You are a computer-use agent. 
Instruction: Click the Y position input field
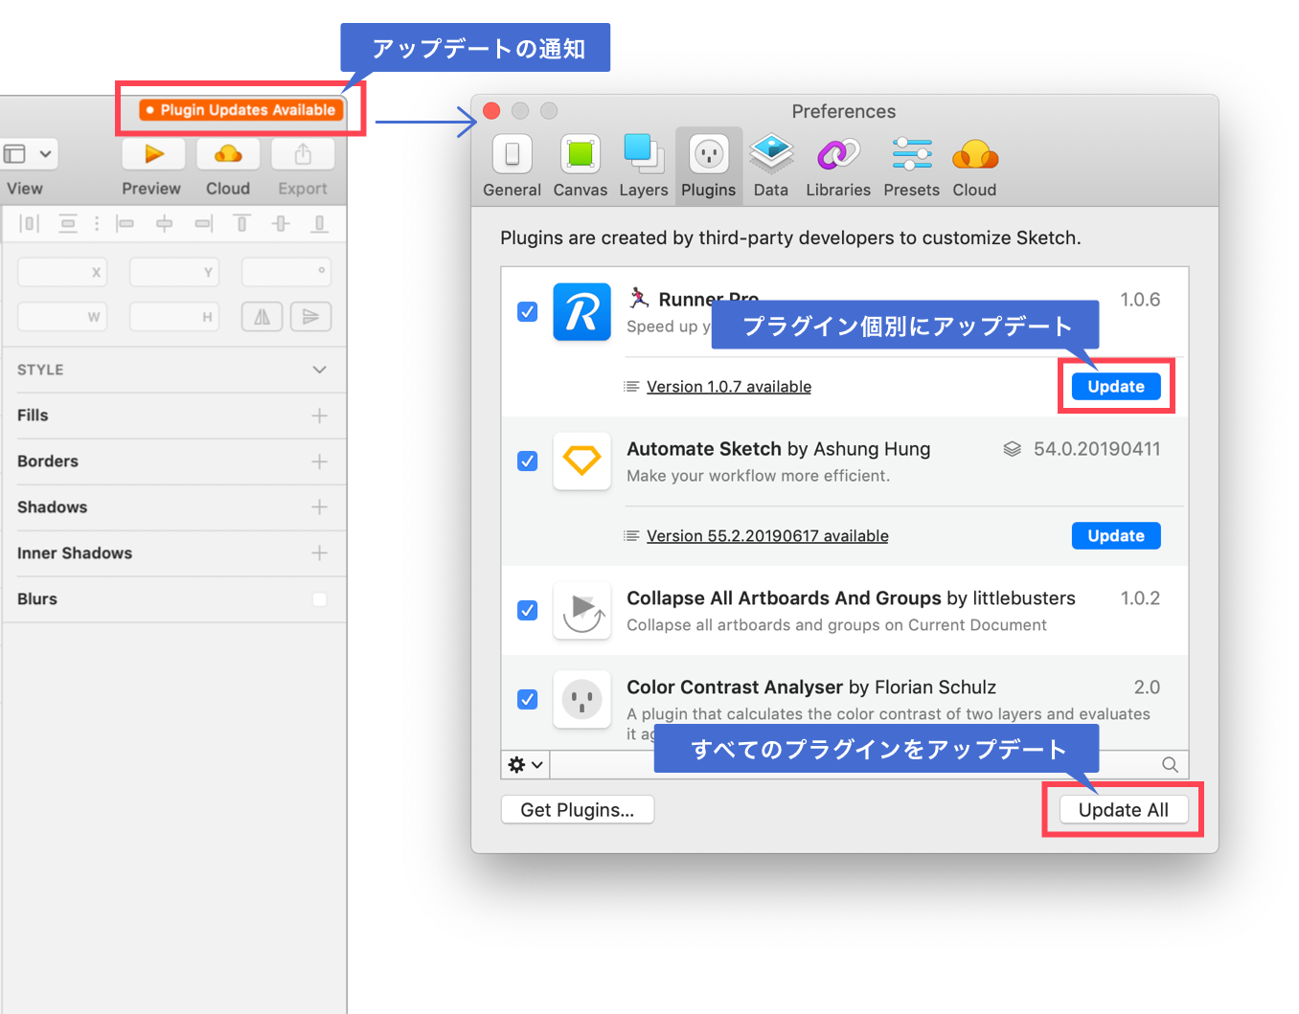click(x=174, y=272)
